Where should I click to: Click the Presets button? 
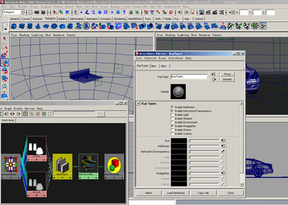[x=227, y=79]
